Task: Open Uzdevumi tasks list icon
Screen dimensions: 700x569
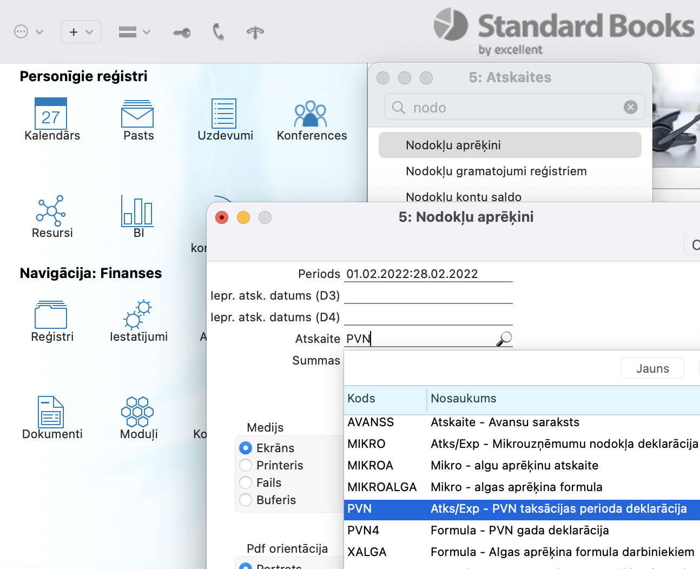Action: click(224, 114)
